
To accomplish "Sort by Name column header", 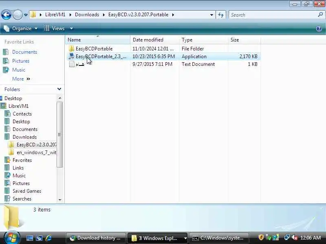I will (98, 40).
